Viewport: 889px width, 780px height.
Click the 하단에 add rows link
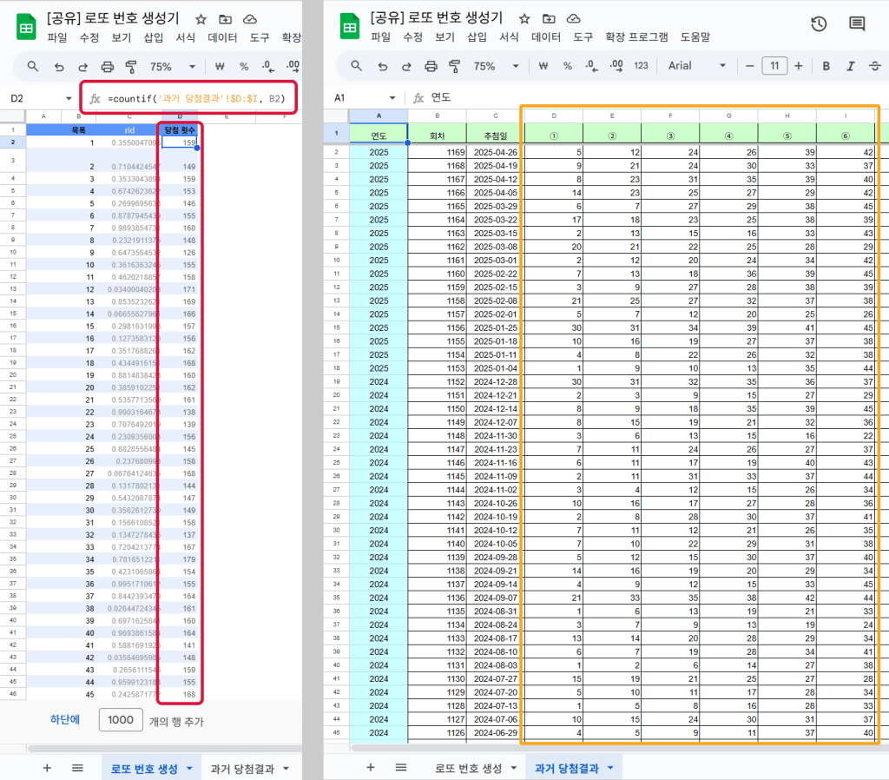click(x=65, y=719)
